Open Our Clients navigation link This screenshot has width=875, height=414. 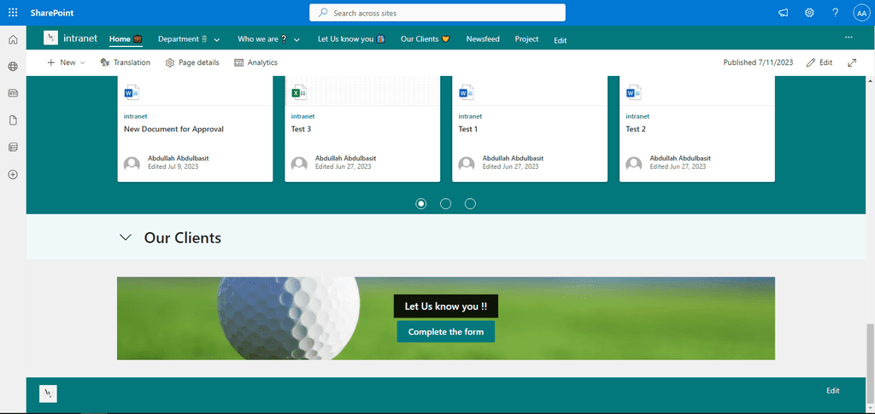point(426,39)
